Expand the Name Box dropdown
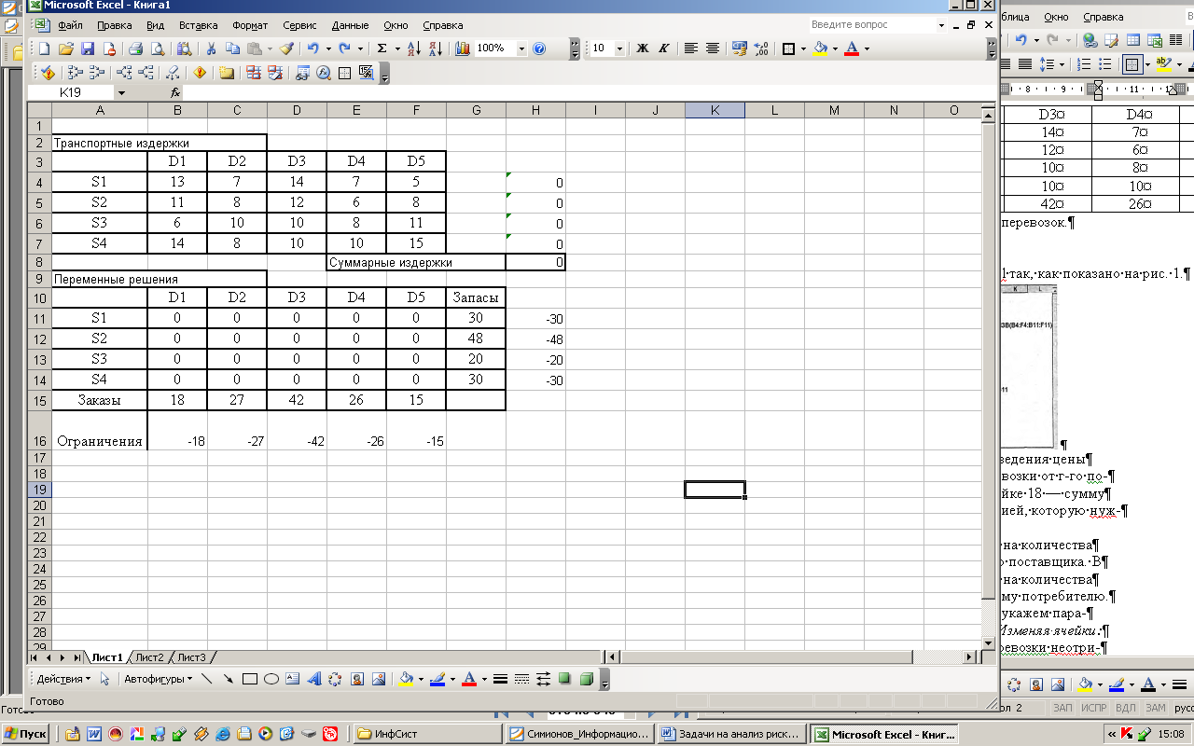Image resolution: width=1194 pixels, height=746 pixels. point(120,93)
